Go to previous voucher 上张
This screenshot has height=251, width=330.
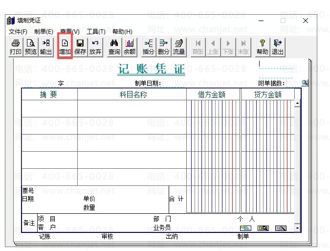point(213,47)
